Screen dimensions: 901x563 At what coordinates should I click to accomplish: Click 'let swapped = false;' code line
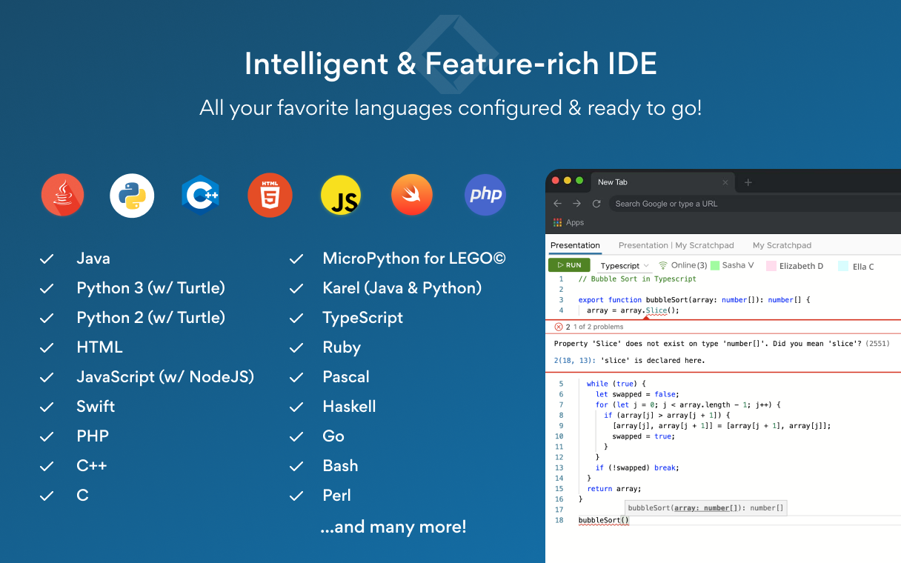637,394
